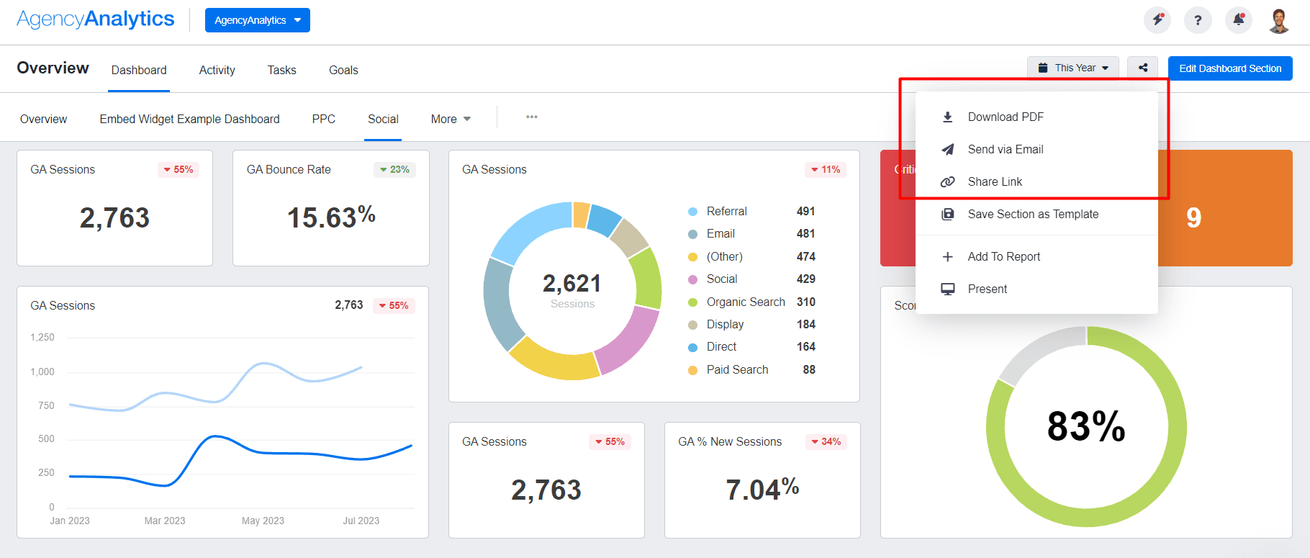Click the GA Sessions line chart title

(63, 305)
